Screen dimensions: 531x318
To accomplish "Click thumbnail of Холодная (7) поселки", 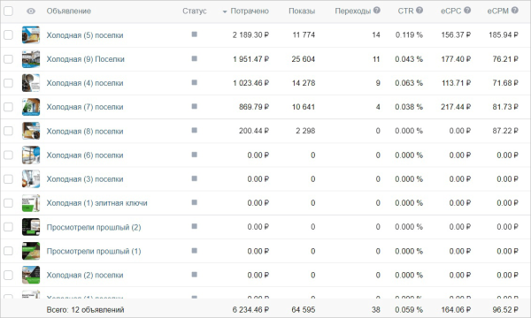I will pos(31,107).
